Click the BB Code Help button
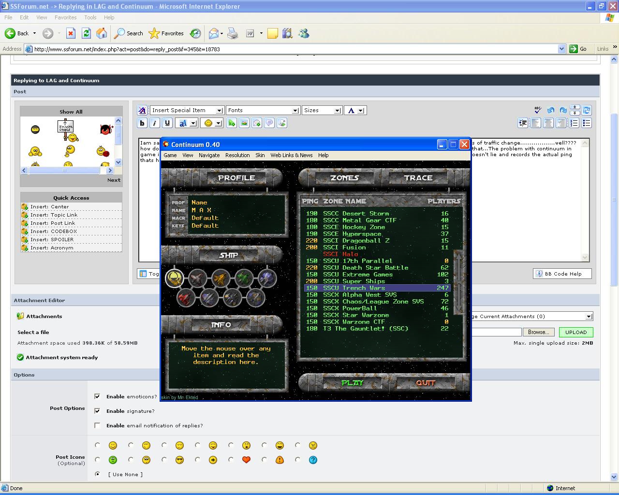This screenshot has height=495, width=619. (562, 274)
